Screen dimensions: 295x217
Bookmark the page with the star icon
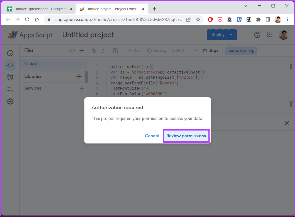[198, 19]
